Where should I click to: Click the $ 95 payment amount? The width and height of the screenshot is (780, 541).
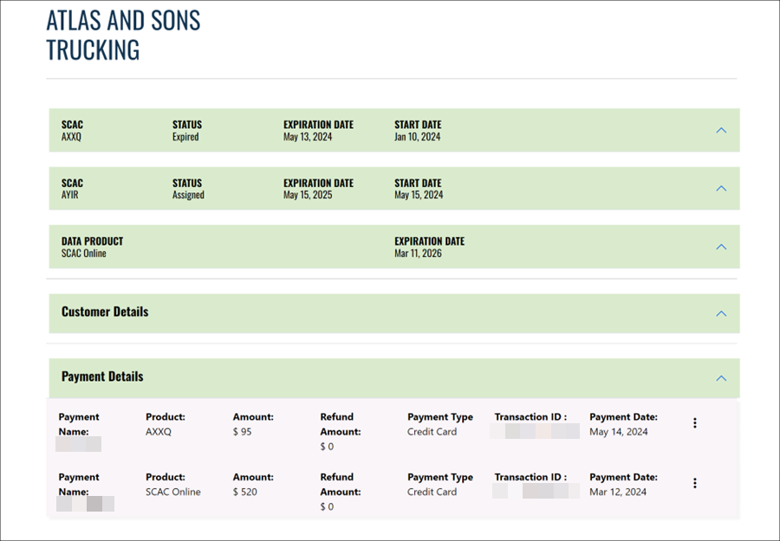click(x=243, y=432)
